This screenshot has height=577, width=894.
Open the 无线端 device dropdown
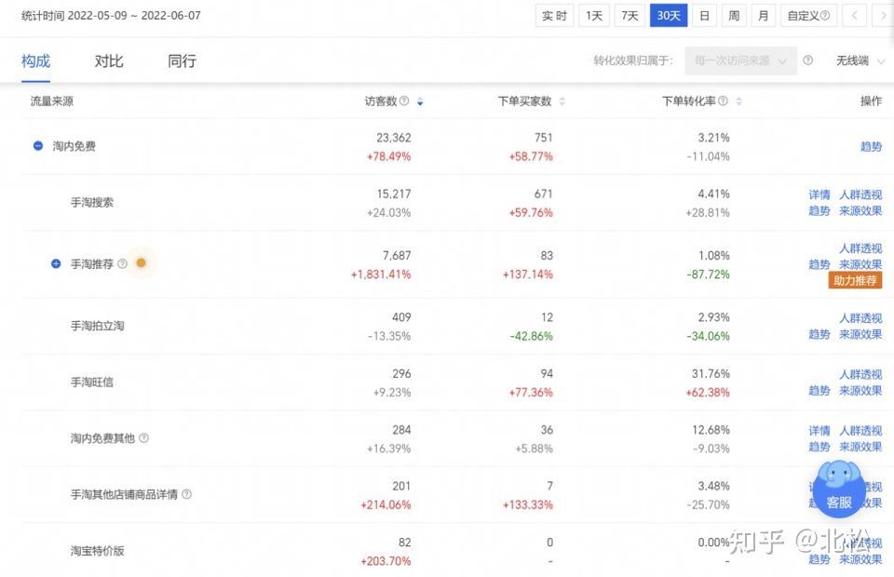(x=860, y=60)
